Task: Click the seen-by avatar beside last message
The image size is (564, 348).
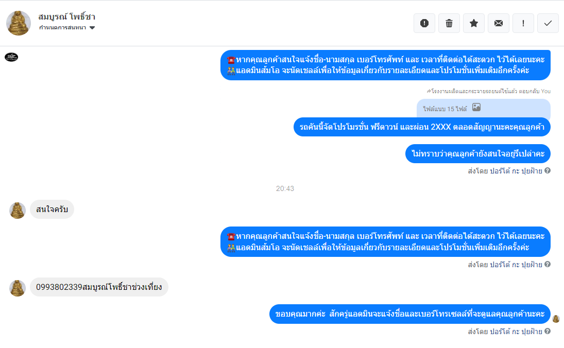Action: point(556,319)
